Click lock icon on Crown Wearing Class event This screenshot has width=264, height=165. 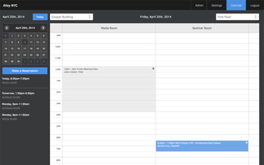[153, 68]
